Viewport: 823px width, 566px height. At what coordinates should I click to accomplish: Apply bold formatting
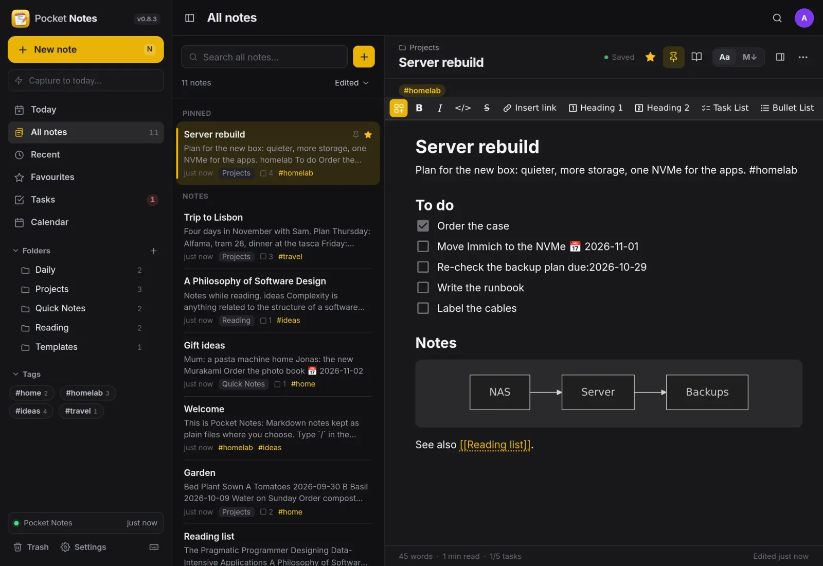click(x=419, y=108)
